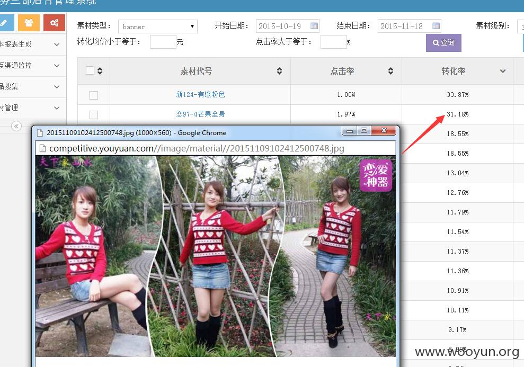Minimize the Chrome image popup window

(350, 131)
